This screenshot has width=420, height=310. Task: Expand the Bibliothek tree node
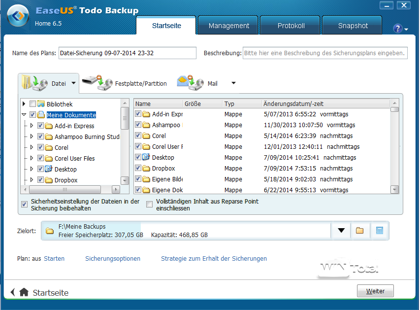pyautogui.click(x=24, y=104)
